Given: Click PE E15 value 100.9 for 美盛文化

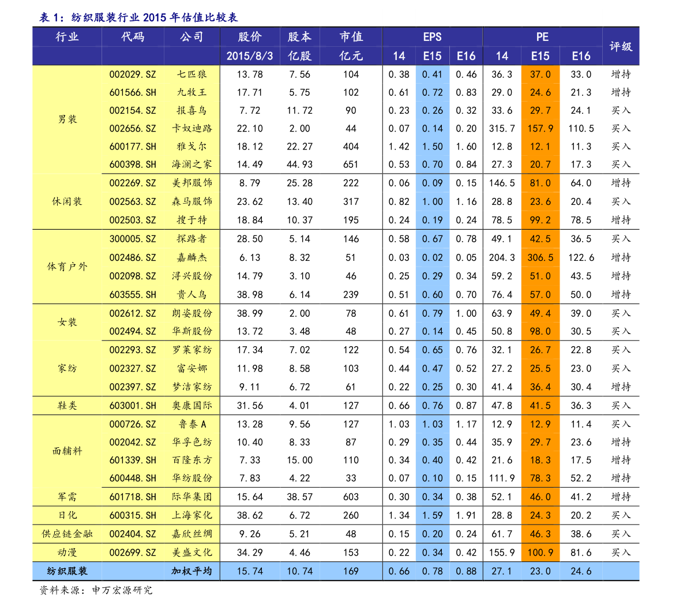Looking at the screenshot, I should click(x=540, y=553).
